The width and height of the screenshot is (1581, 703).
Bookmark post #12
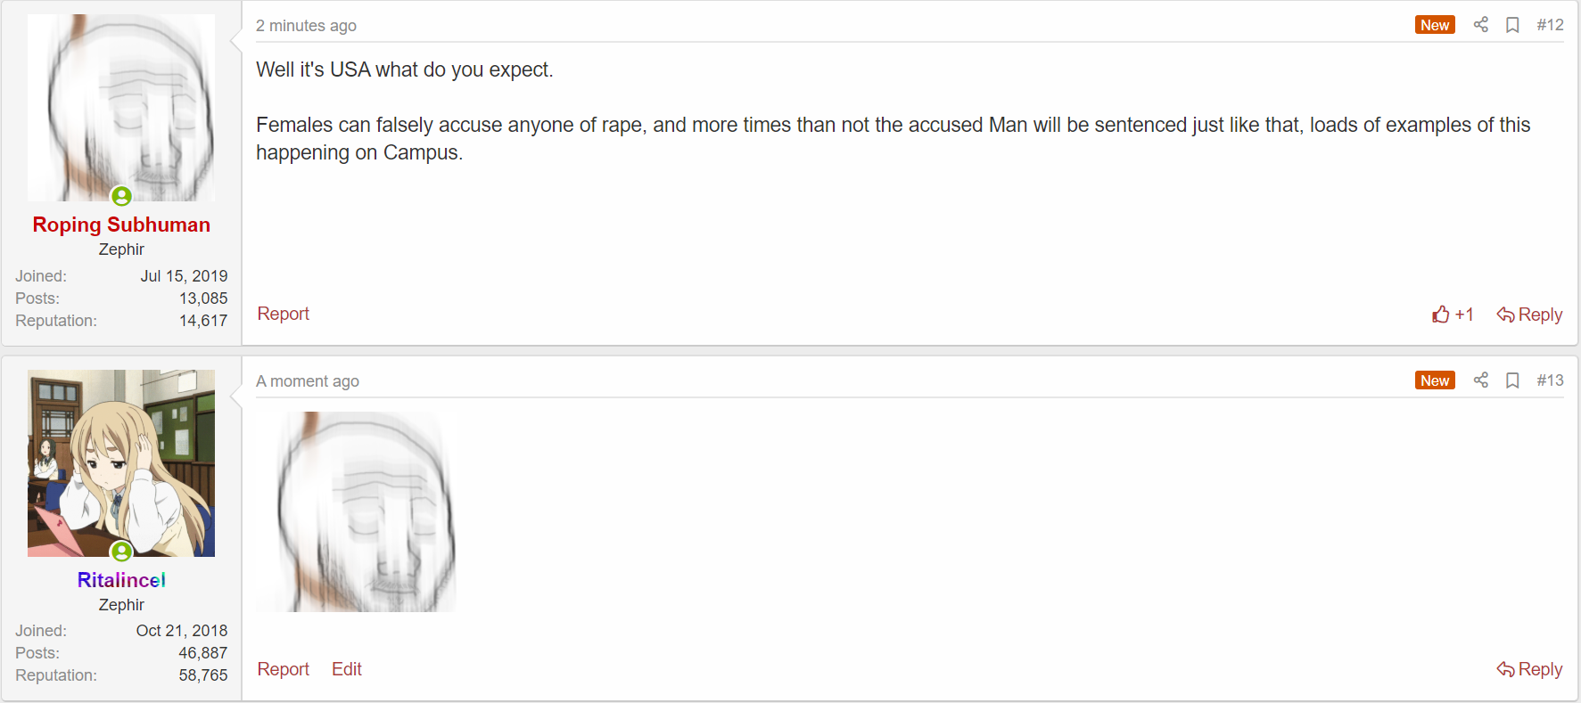click(x=1512, y=25)
